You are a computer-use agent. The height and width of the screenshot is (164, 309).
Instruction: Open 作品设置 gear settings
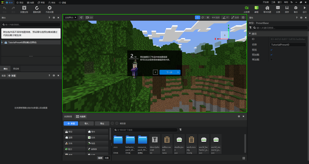click(x=49, y=8)
